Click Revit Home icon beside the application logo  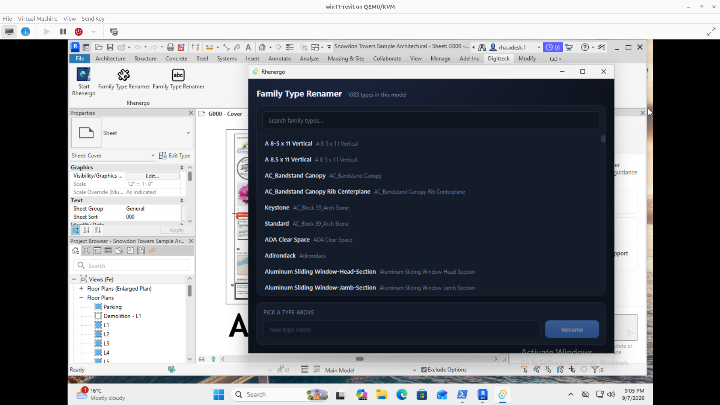[x=86, y=47]
